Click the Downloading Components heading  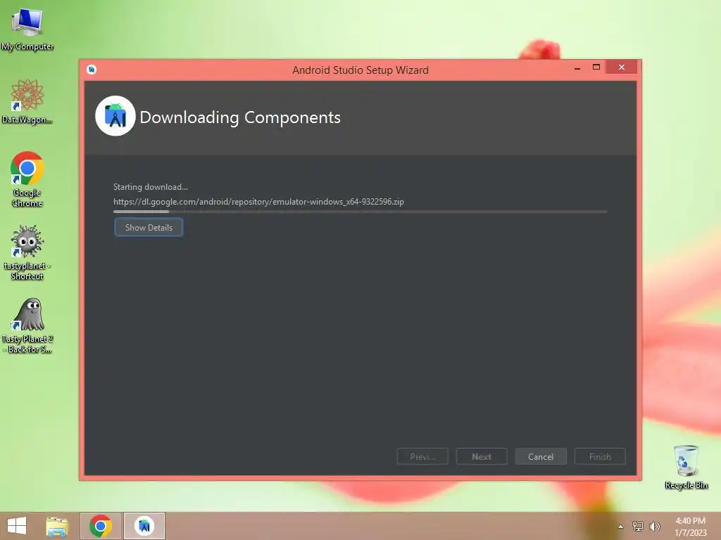coord(240,117)
